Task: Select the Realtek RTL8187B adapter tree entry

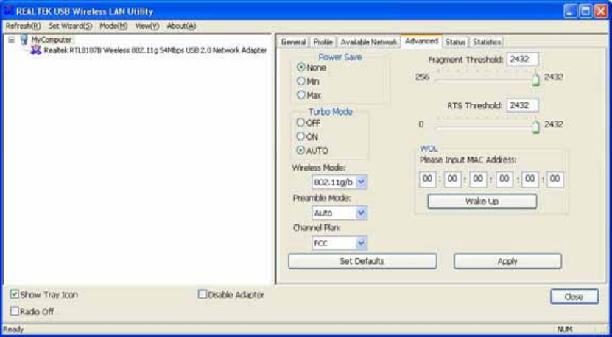Action: (155, 50)
